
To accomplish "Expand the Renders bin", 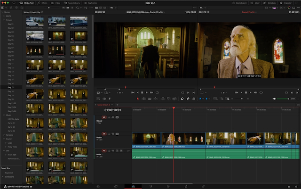I will coord(4,135).
